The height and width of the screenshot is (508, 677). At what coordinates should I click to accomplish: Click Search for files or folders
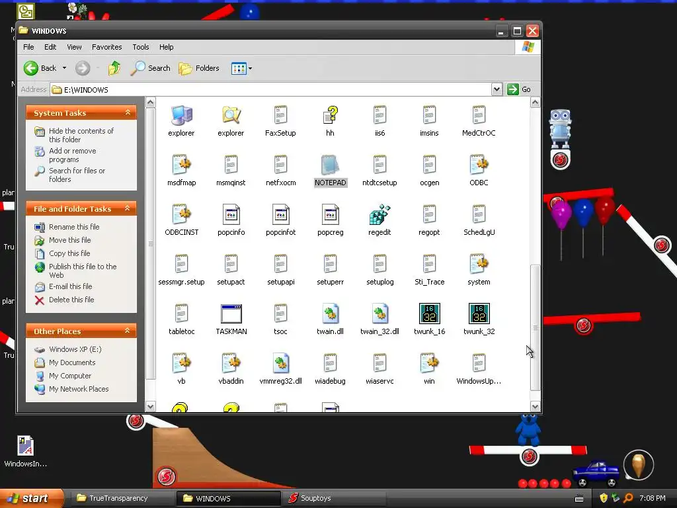point(77,175)
